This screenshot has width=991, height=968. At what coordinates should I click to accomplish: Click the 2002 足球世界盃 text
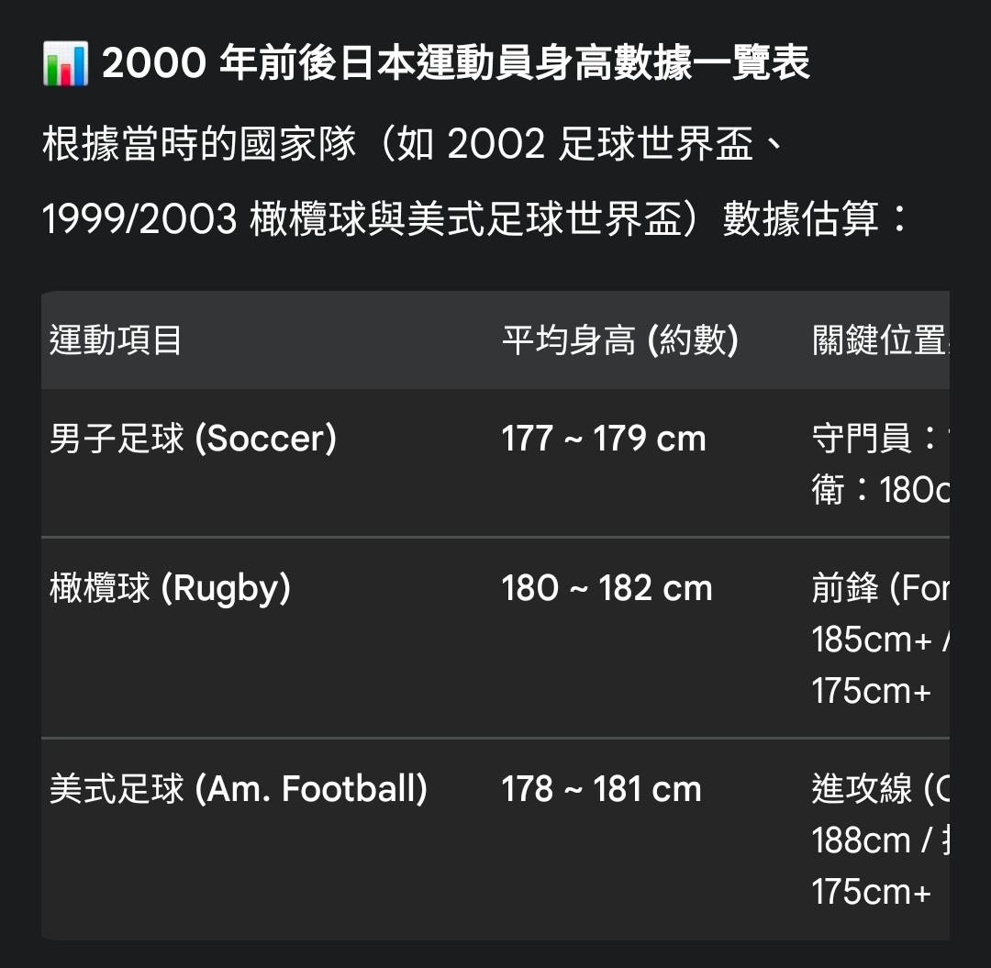[601, 145]
